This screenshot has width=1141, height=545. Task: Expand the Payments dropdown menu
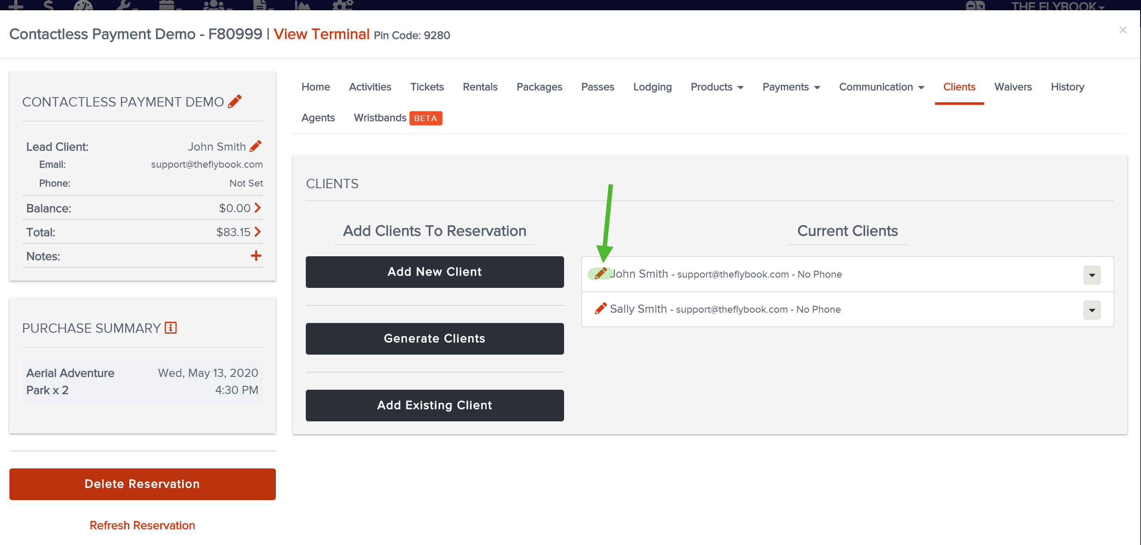tap(791, 87)
